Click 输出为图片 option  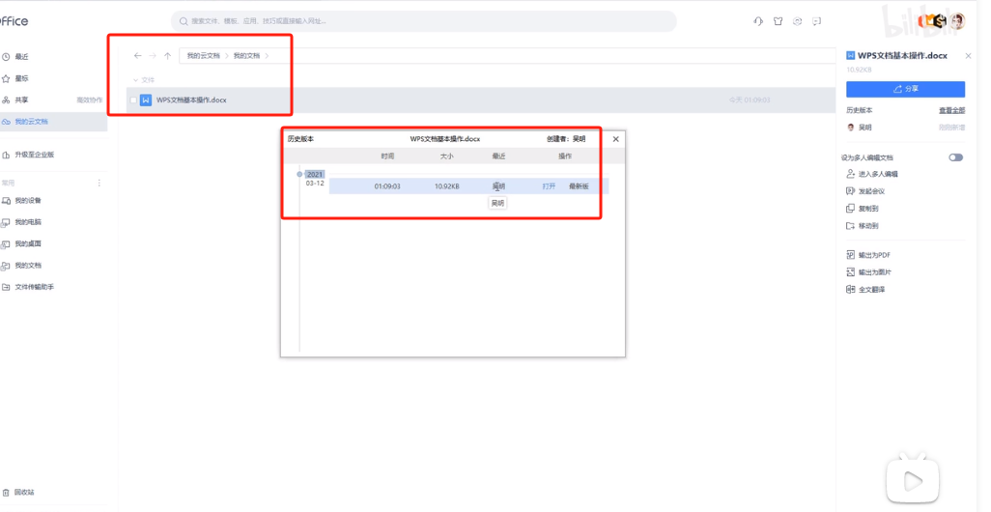(869, 272)
